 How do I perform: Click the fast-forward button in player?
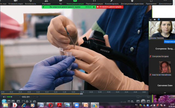pos(13,101)
